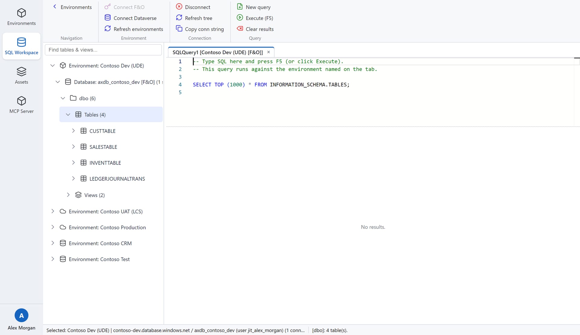The image size is (580, 335).
Task: Click the Contoso Dev (UDE) cube icon
Action: tap(63, 65)
